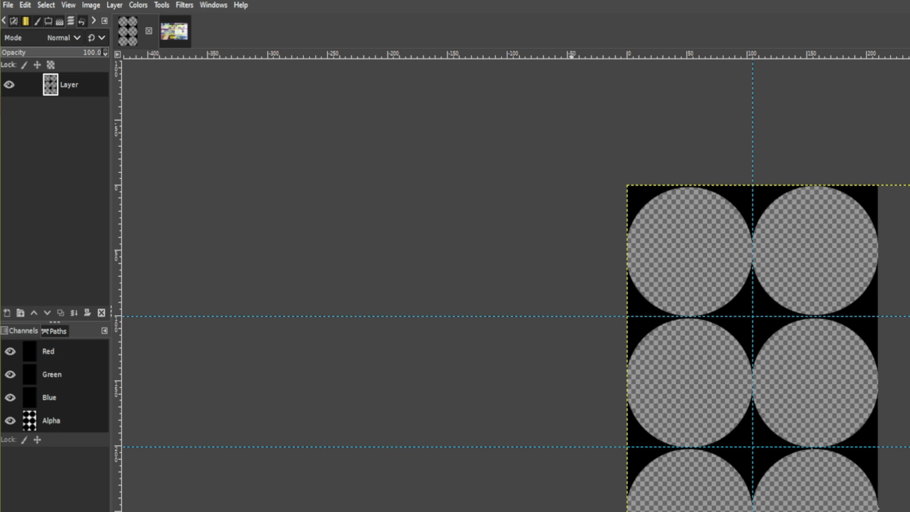Select the row named Layer
The width and height of the screenshot is (910, 512).
pos(55,84)
